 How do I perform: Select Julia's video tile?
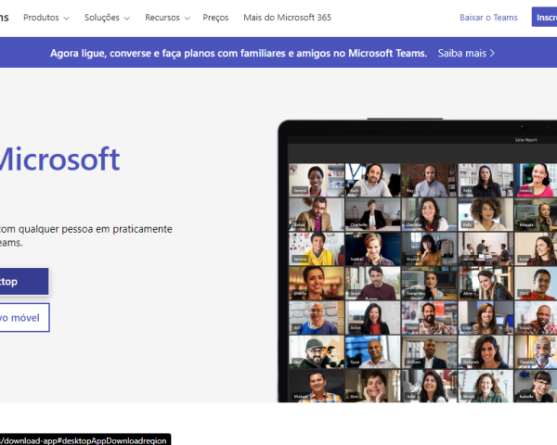click(429, 386)
